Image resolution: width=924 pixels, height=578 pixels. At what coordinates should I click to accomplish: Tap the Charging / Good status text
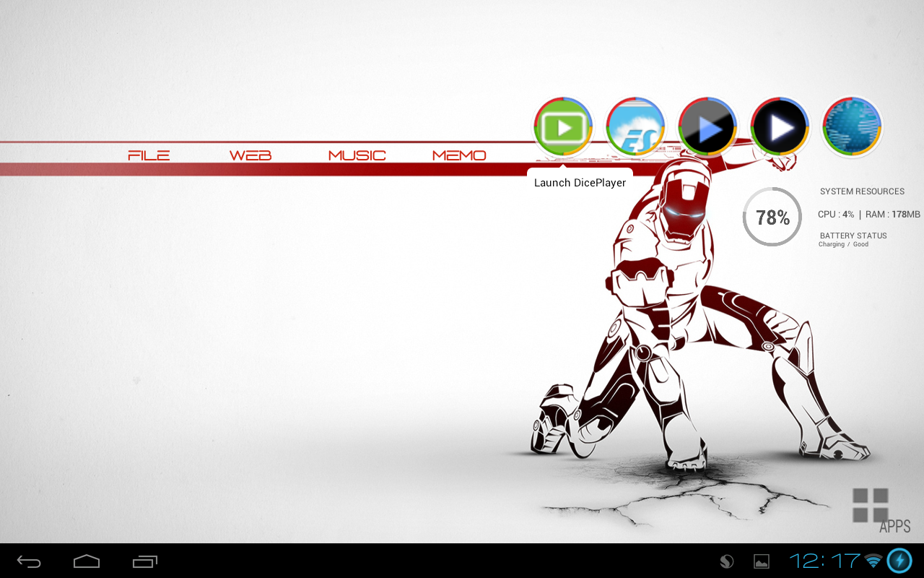pyautogui.click(x=843, y=244)
